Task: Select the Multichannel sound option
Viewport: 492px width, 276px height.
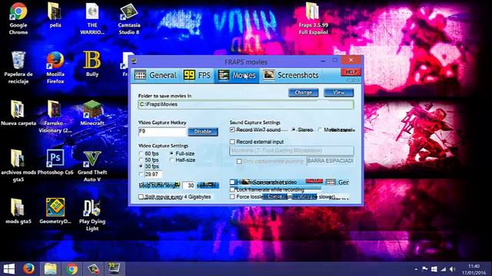Action: (320, 130)
